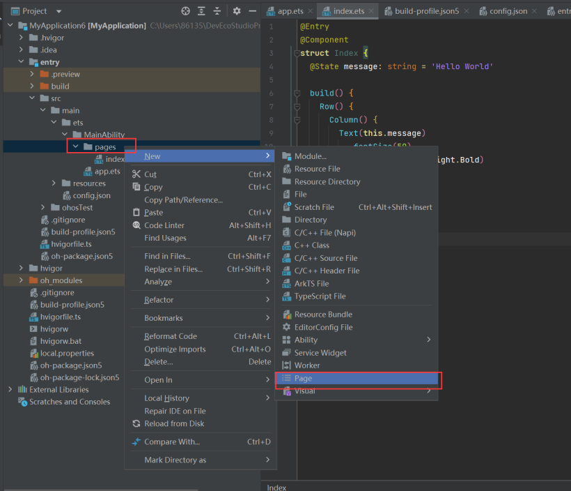Create new Resource Directory
The height and width of the screenshot is (491, 571).
tap(357, 181)
